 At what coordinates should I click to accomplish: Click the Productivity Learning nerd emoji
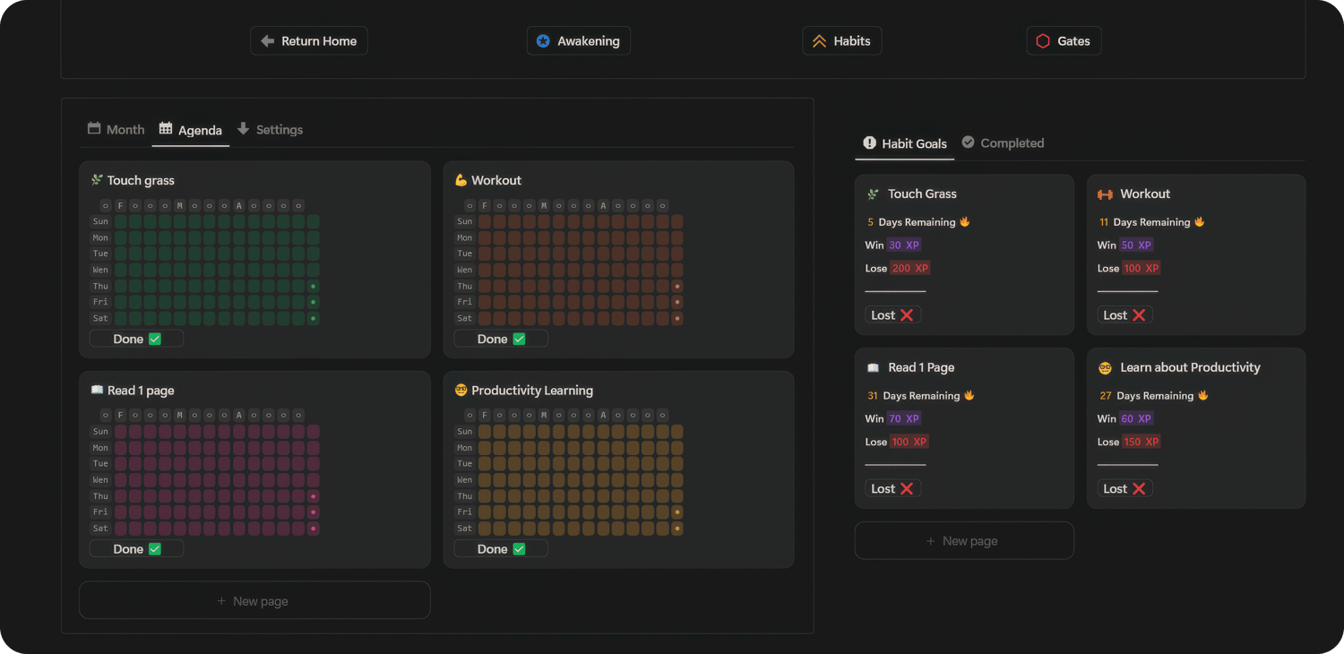(461, 391)
